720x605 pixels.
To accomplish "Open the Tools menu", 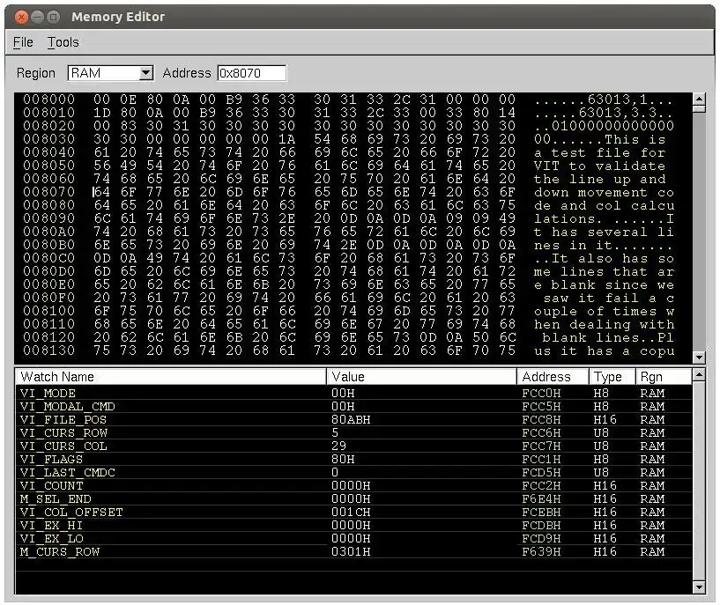I will pos(63,42).
